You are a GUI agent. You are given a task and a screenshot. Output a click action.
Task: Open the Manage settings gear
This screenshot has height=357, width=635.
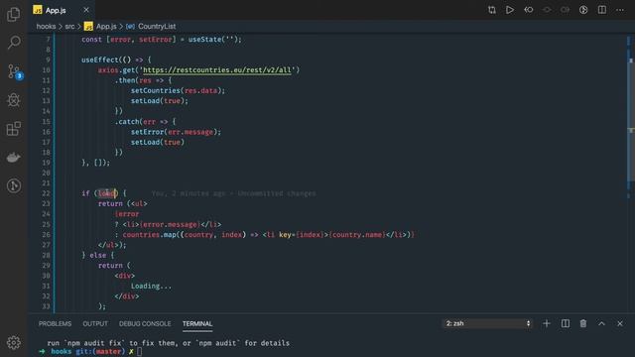click(13, 342)
